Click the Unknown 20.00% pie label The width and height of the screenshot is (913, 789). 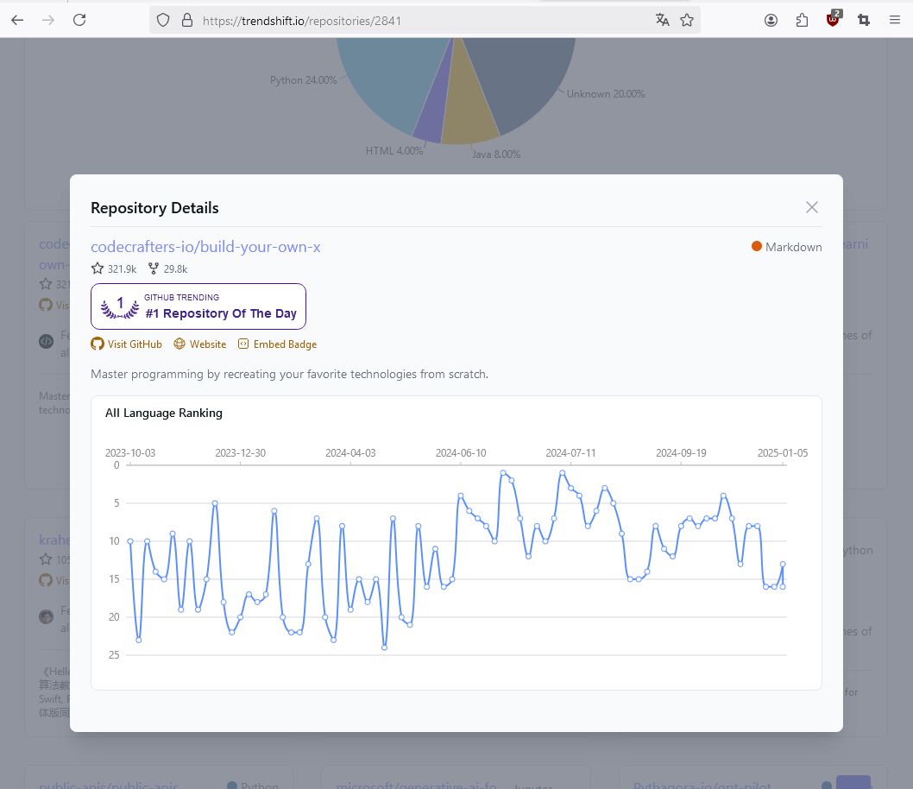(606, 94)
